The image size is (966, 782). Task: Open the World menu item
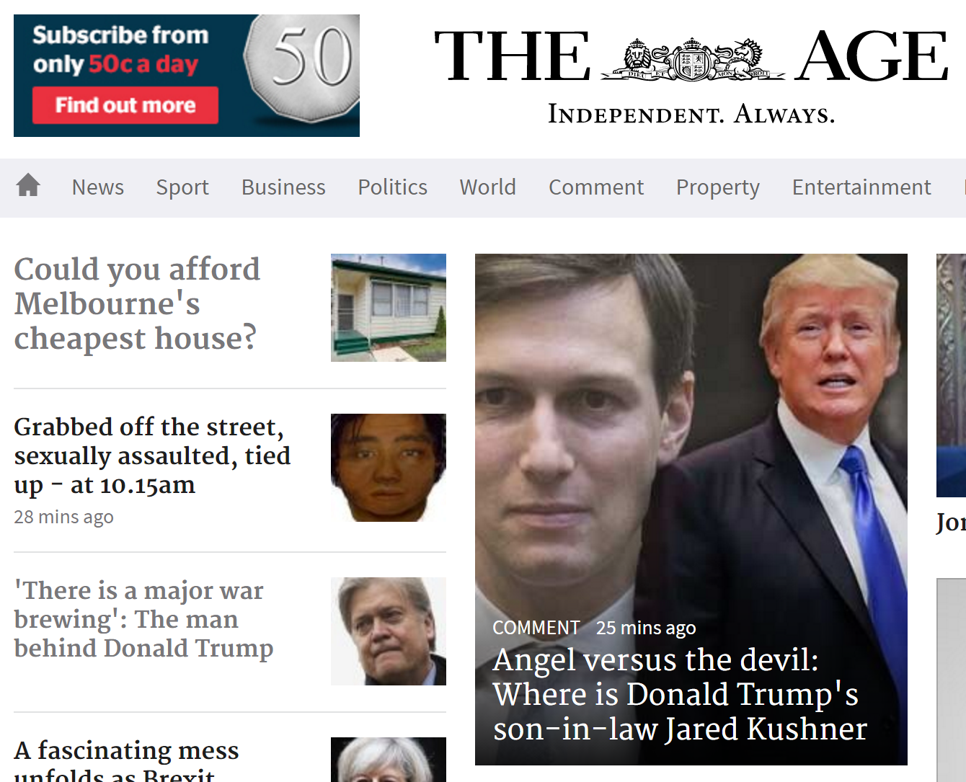point(488,187)
